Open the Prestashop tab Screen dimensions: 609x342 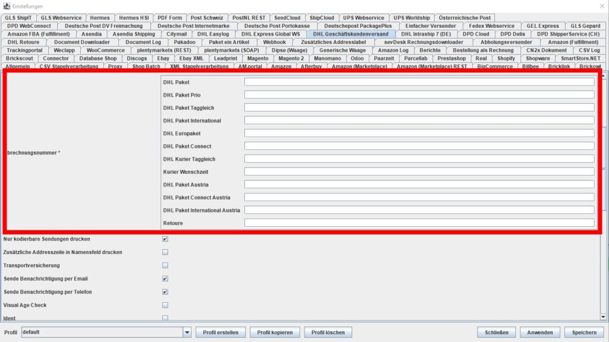click(451, 59)
